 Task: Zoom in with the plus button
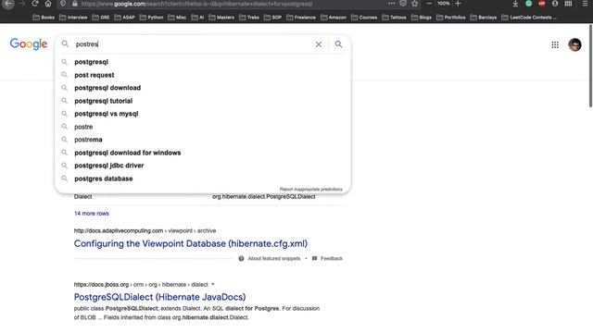click(x=458, y=4)
